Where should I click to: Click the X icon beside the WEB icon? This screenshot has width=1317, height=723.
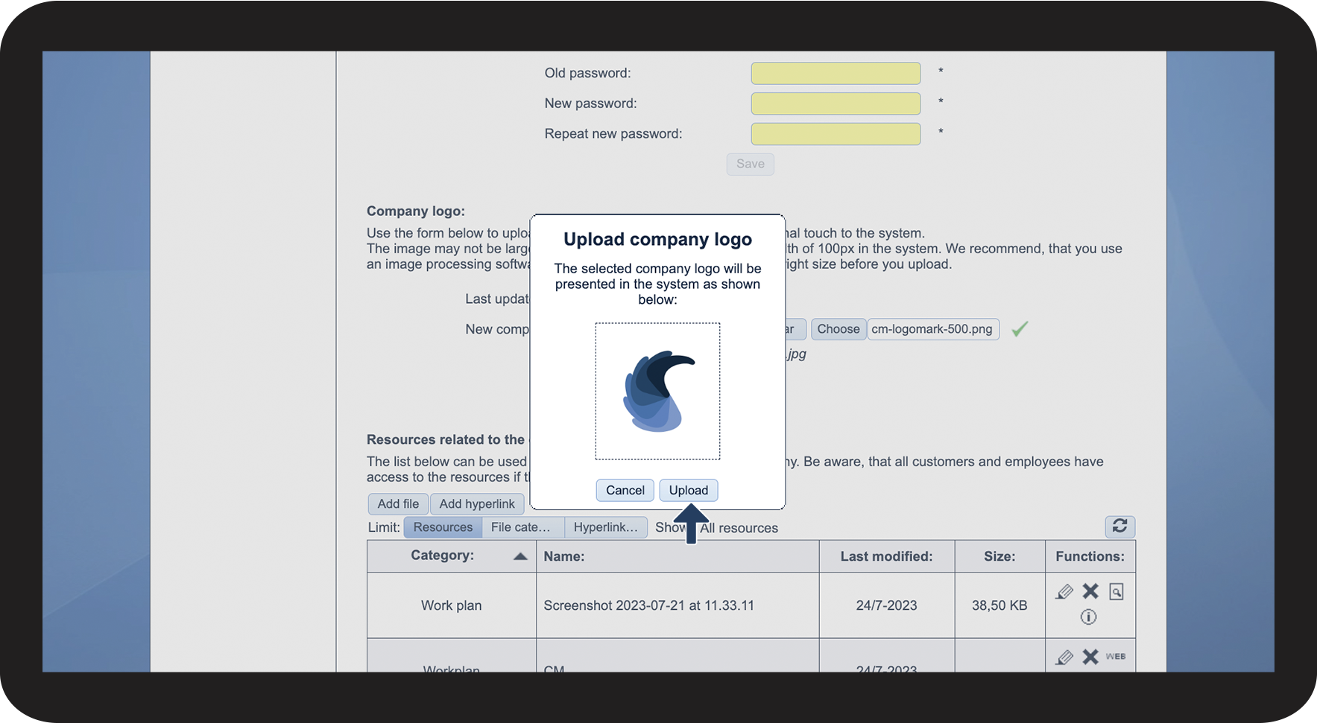click(1090, 657)
